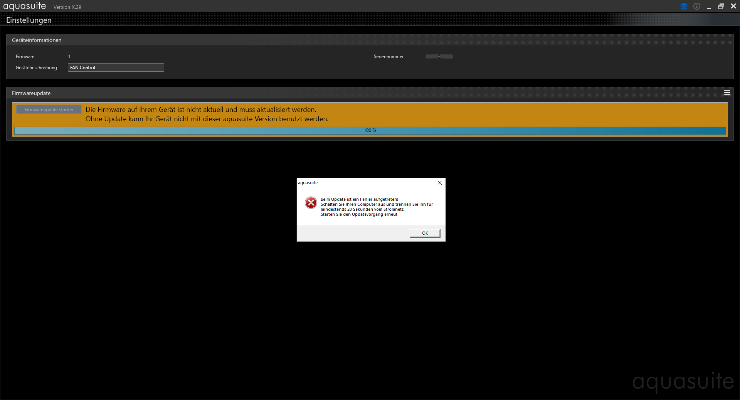This screenshot has width=740, height=400.
Task: Click the orange firmware outdated warning text
Action: point(207,114)
